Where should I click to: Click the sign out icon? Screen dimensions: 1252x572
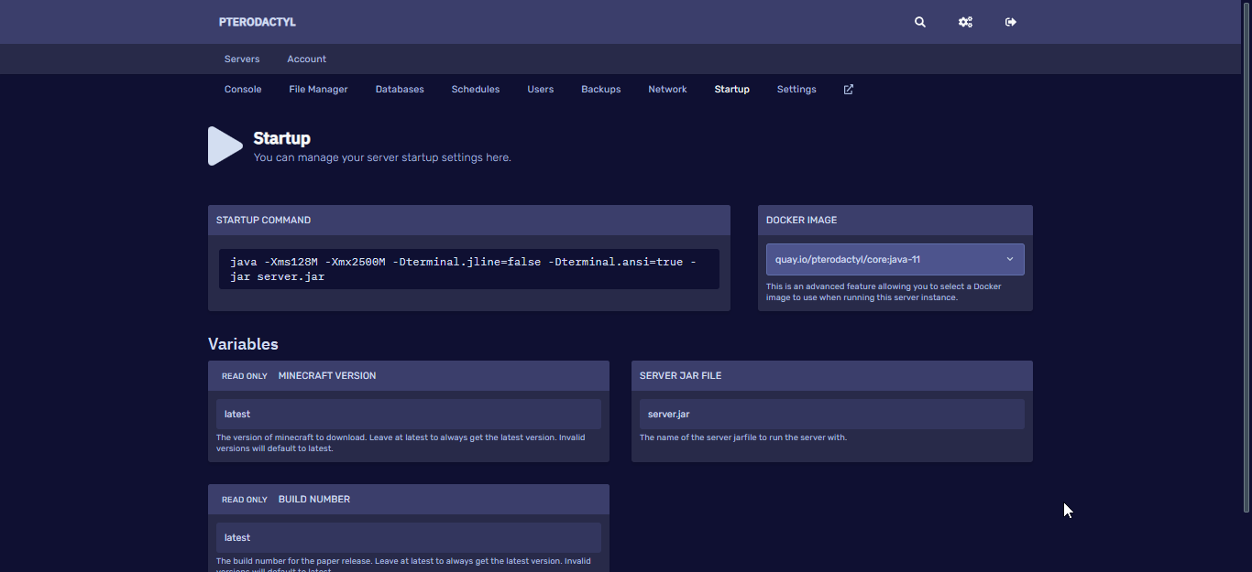point(1011,22)
